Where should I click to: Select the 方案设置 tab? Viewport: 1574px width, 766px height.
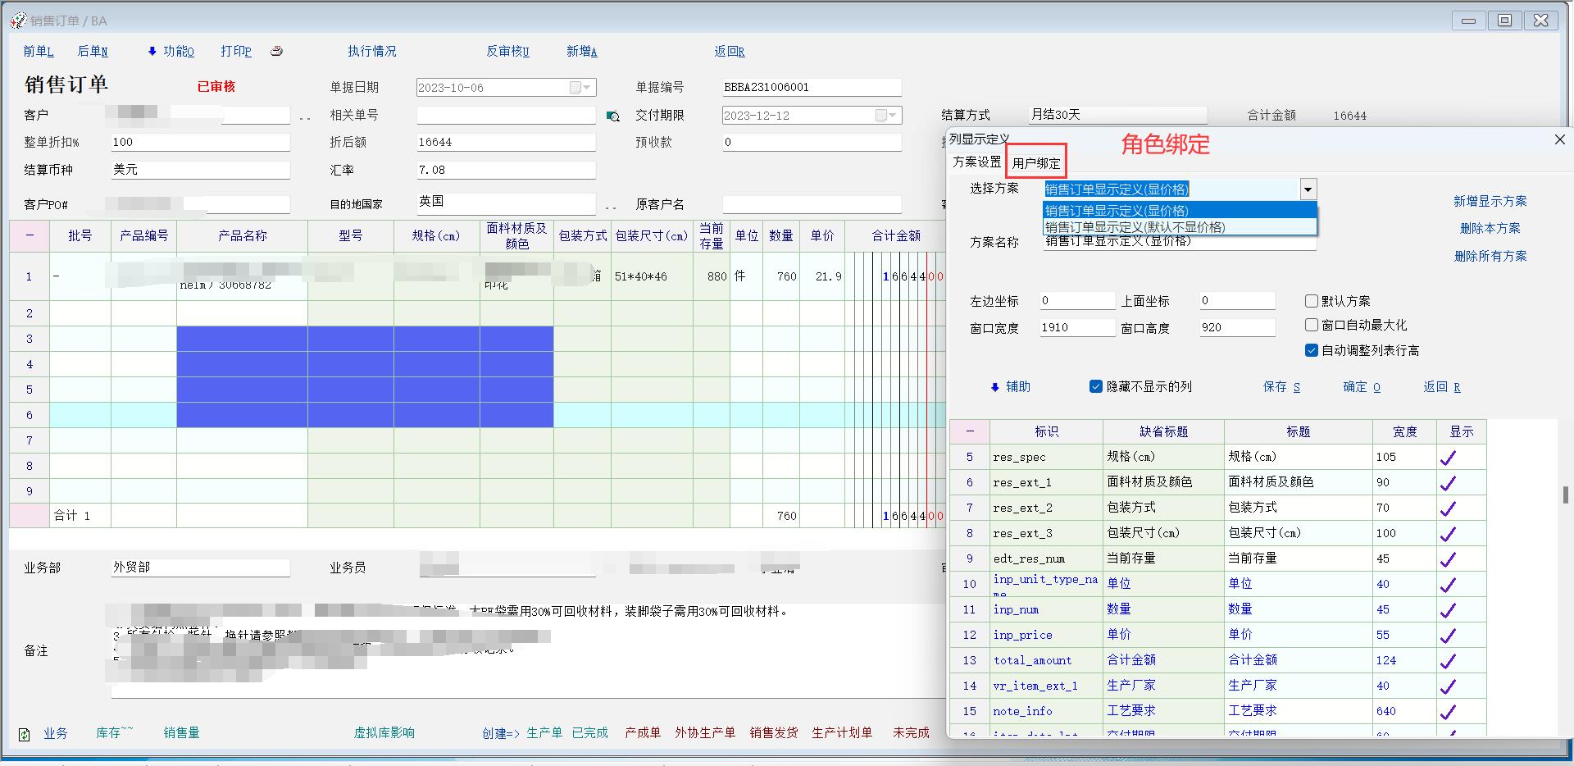976,162
